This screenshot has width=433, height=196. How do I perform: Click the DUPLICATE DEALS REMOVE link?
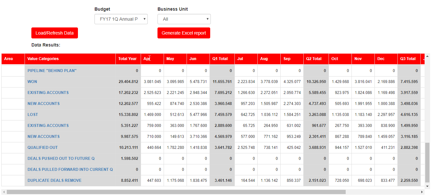tap(54, 181)
